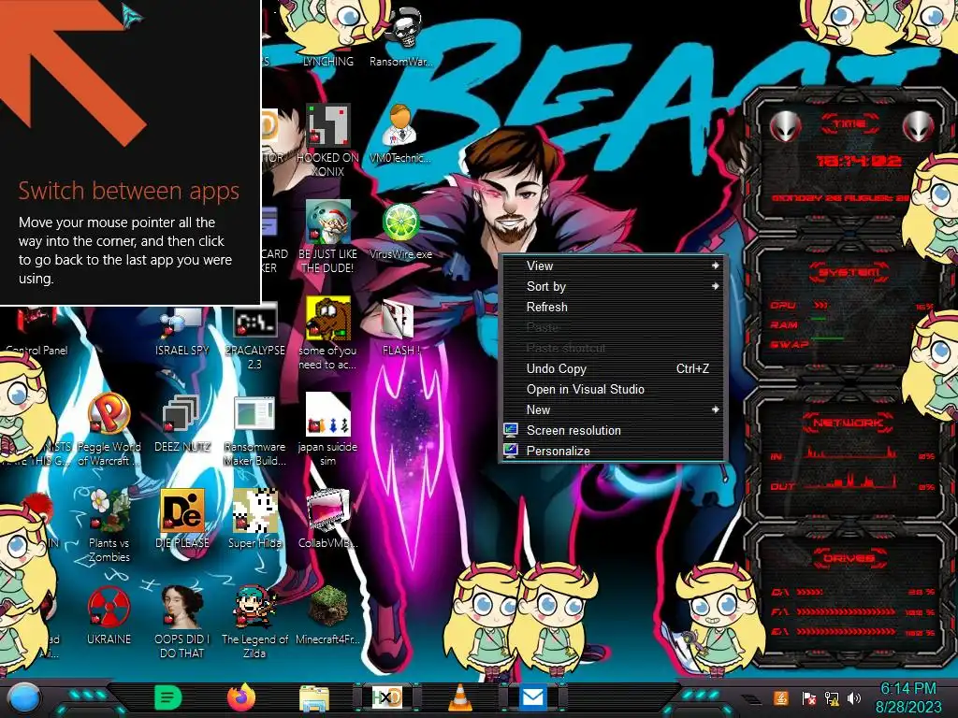Open Peggle World of Warcraft icon
The height and width of the screenshot is (718, 958).
click(x=109, y=430)
